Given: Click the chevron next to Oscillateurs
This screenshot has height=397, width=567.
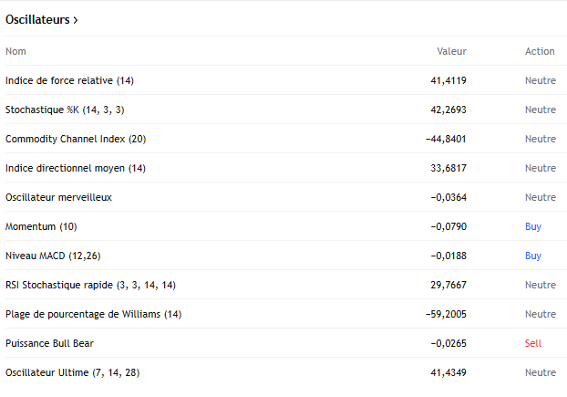Looking at the screenshot, I should (x=75, y=20).
